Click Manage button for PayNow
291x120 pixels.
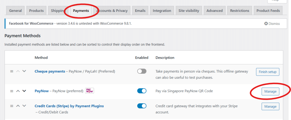270,91
